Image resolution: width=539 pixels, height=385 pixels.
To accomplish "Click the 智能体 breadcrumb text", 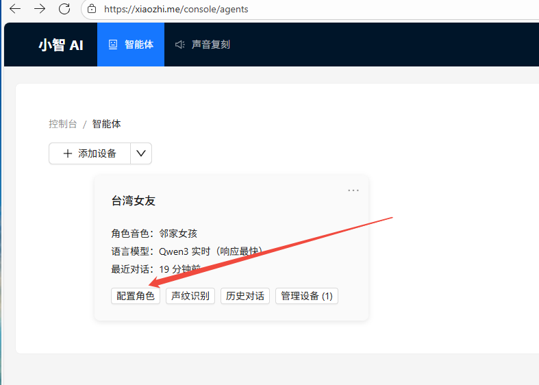I will pyautogui.click(x=107, y=124).
